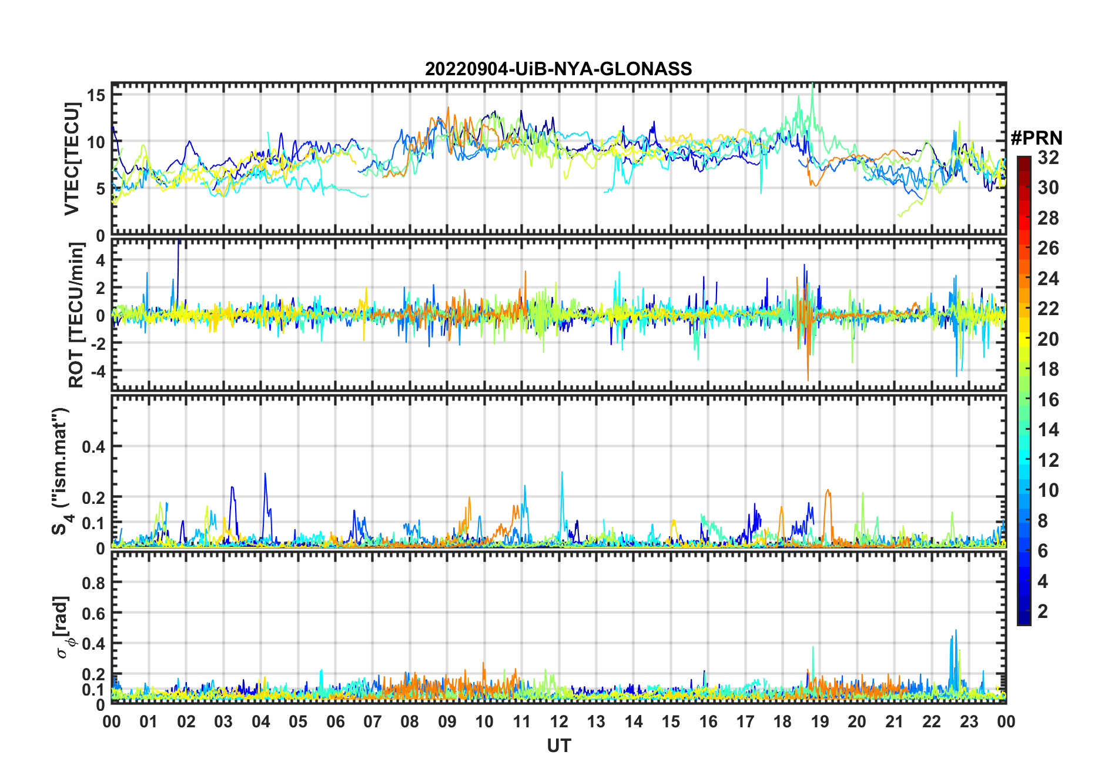Select the ROT [TECU/min] y-axis label
The width and height of the screenshot is (1118, 782).
(76, 315)
